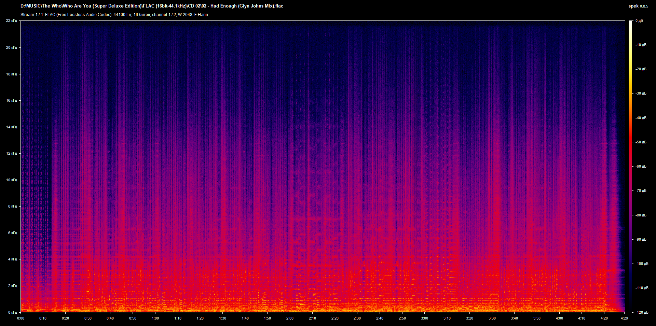Click the 4 кГц frequency axis label
This screenshot has height=326, width=656.
(12, 259)
